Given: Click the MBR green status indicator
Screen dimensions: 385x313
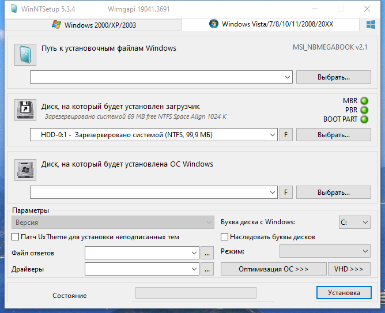Looking at the screenshot, I should click(364, 101).
